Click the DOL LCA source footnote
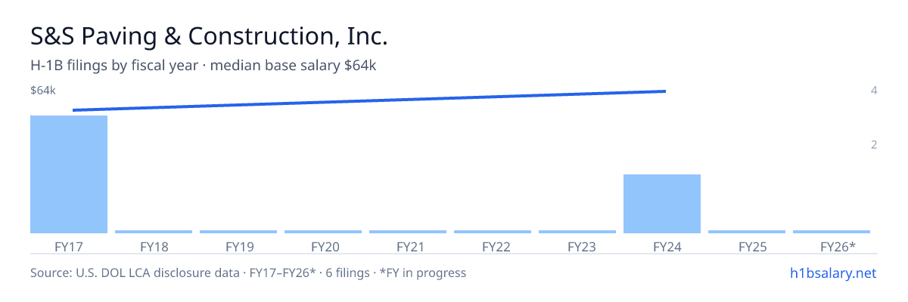 click(248, 273)
